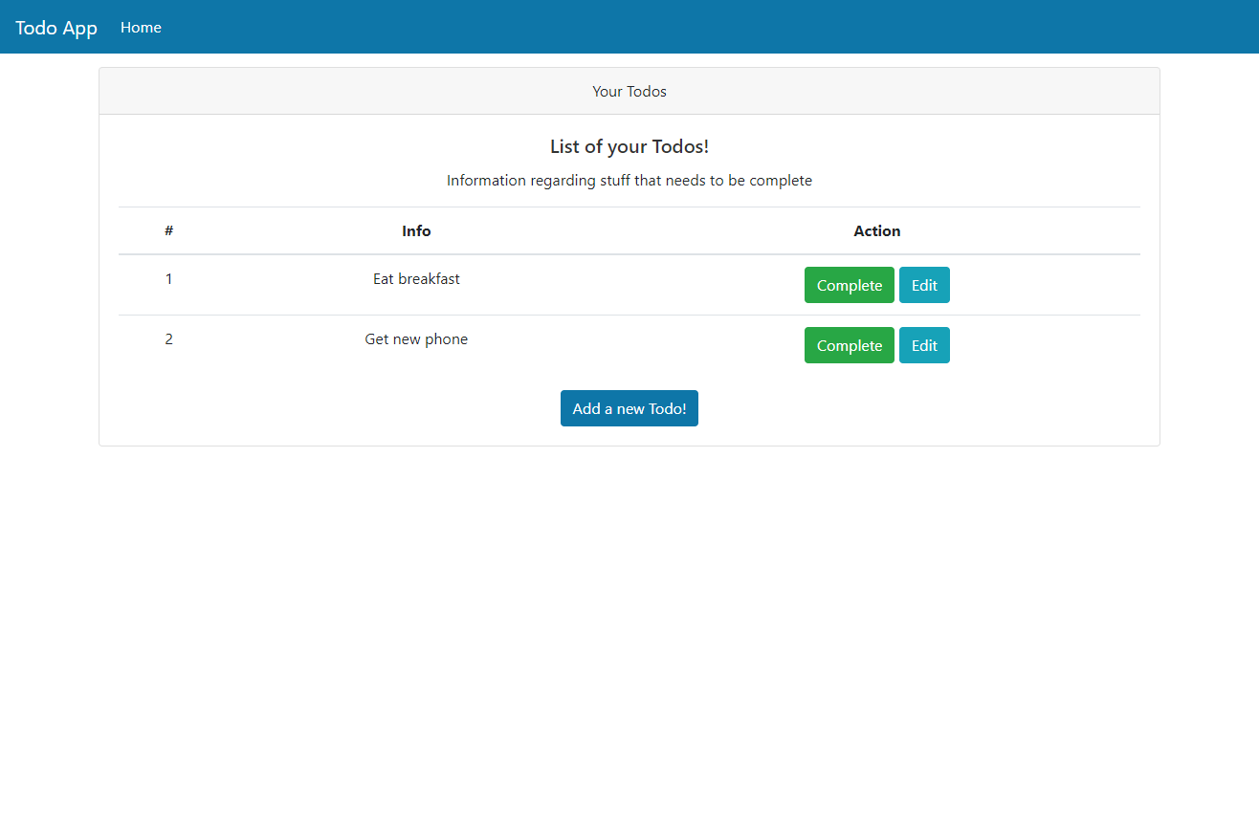This screenshot has width=1259, height=828.
Task: Click the List of your Todos heading
Action: 629,146
